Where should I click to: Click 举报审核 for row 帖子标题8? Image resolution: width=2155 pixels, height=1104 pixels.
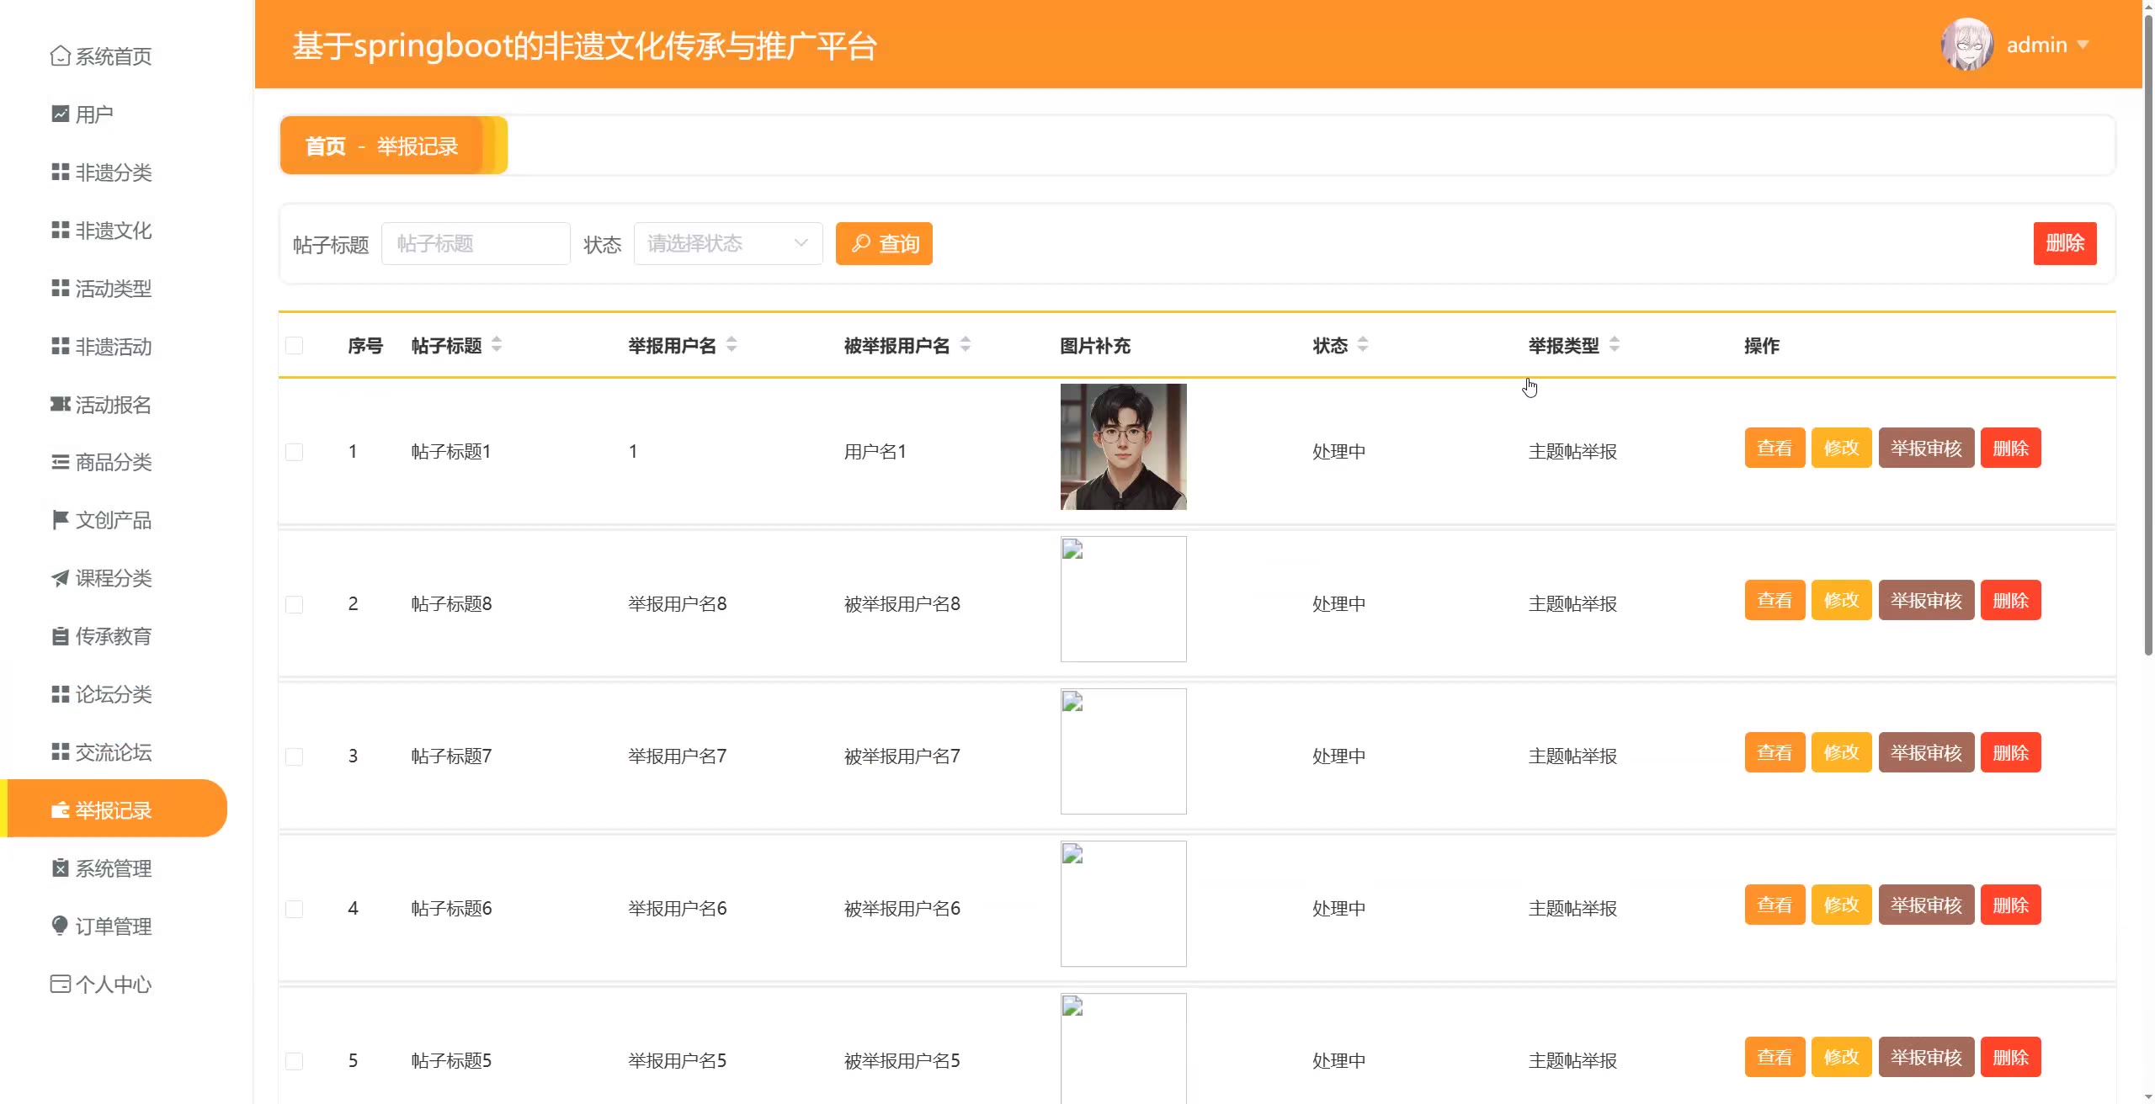(x=1925, y=600)
